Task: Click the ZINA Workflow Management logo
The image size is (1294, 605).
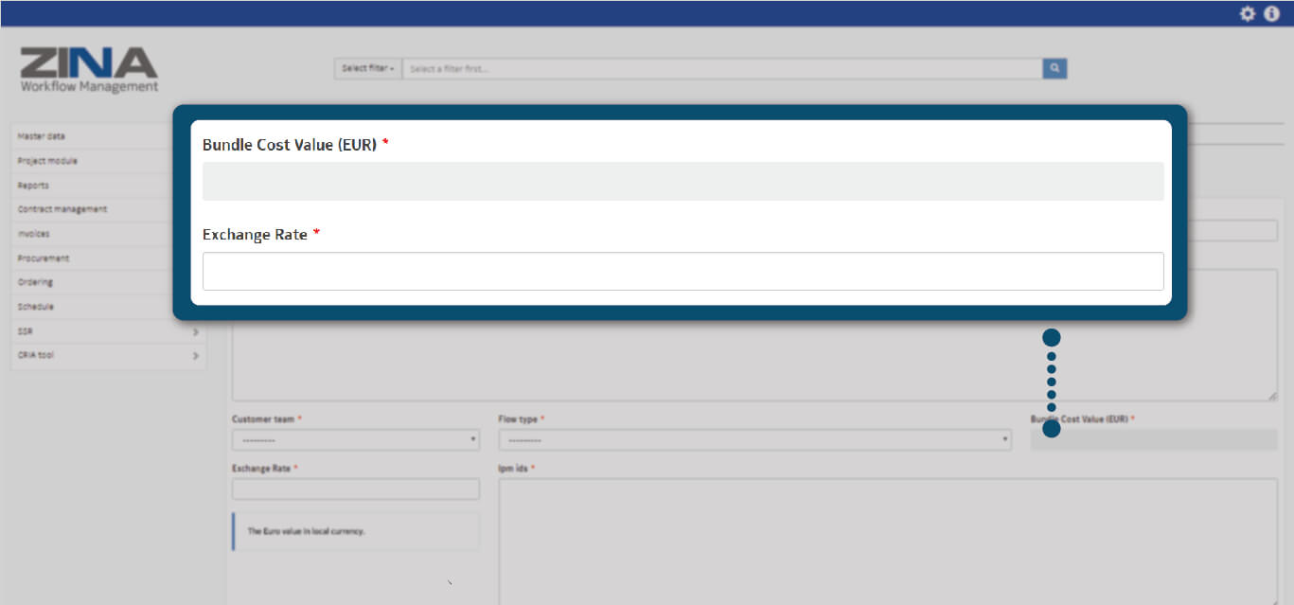Action: (89, 70)
